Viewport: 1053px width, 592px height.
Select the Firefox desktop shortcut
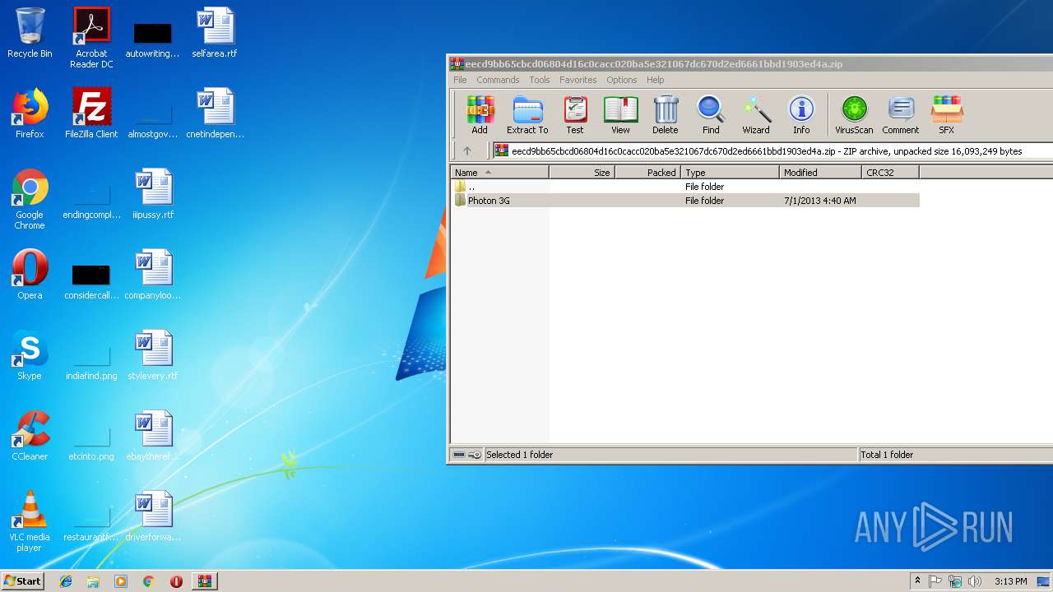tap(30, 114)
